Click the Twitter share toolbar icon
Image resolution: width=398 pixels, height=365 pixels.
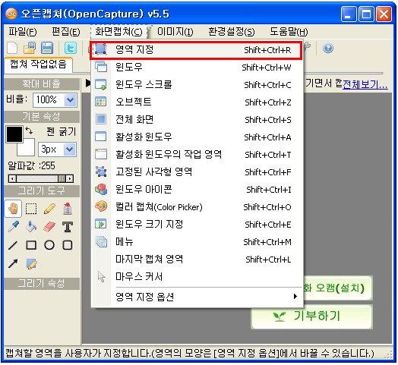point(71,48)
